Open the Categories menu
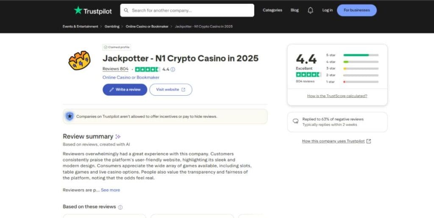Image resolution: width=434 pixels, height=218 pixels. (272, 10)
